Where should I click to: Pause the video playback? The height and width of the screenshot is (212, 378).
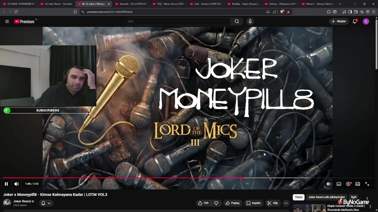pos(6,184)
